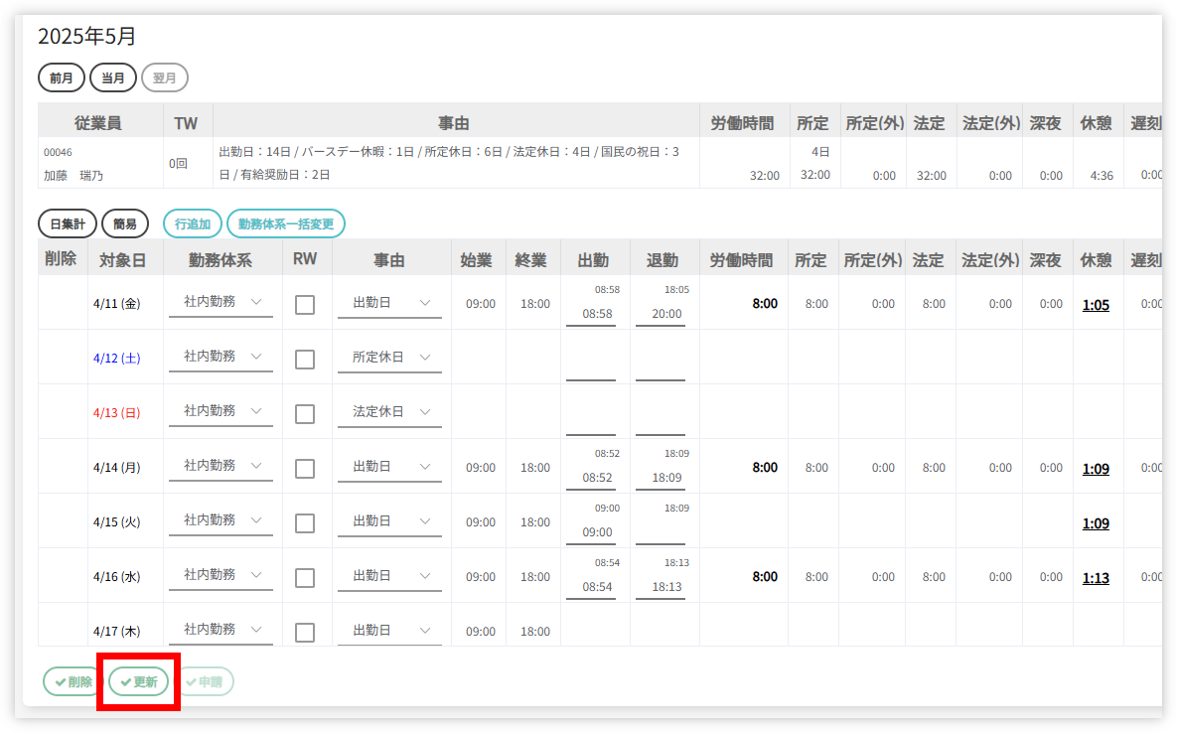The height and width of the screenshot is (733, 1177).
Task: Switch to 簡易 view
Action: (125, 223)
